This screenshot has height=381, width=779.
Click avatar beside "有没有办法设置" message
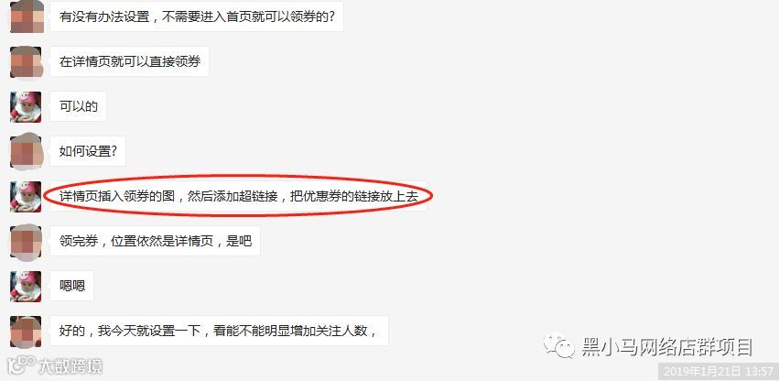click(x=27, y=16)
